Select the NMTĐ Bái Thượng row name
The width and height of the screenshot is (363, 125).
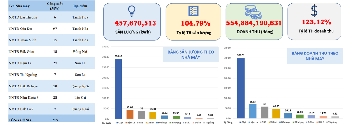[23, 17]
